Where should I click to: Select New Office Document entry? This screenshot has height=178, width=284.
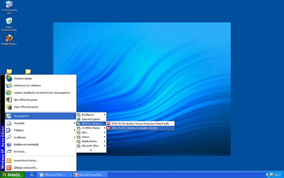(41, 100)
